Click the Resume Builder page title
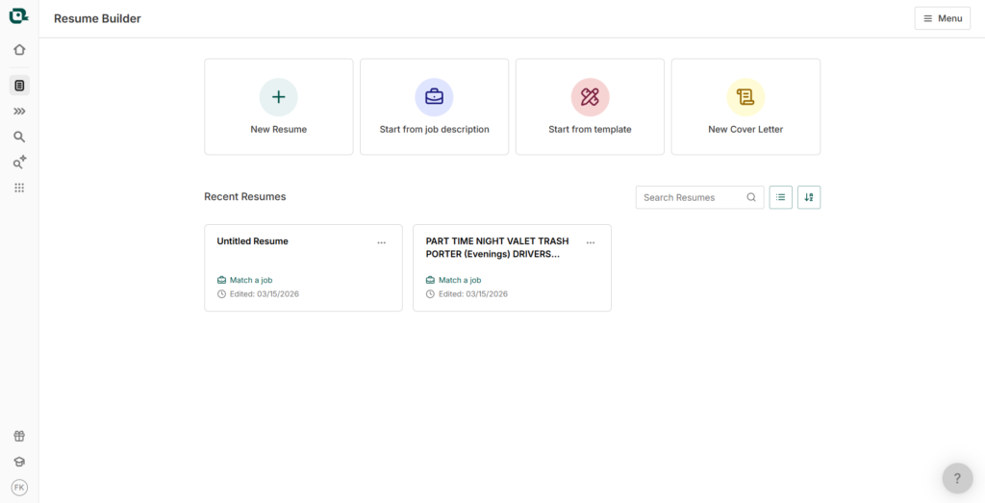This screenshot has width=985, height=503. 97,18
